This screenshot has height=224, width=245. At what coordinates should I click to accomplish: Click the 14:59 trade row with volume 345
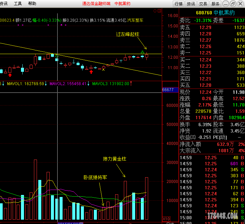(x=212, y=170)
